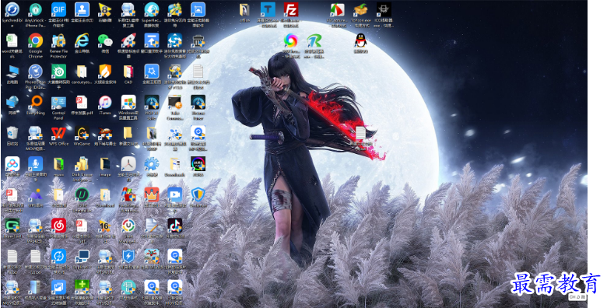Launch the TikTok Douyin shortcut
The image size is (607, 308).
tap(174, 226)
